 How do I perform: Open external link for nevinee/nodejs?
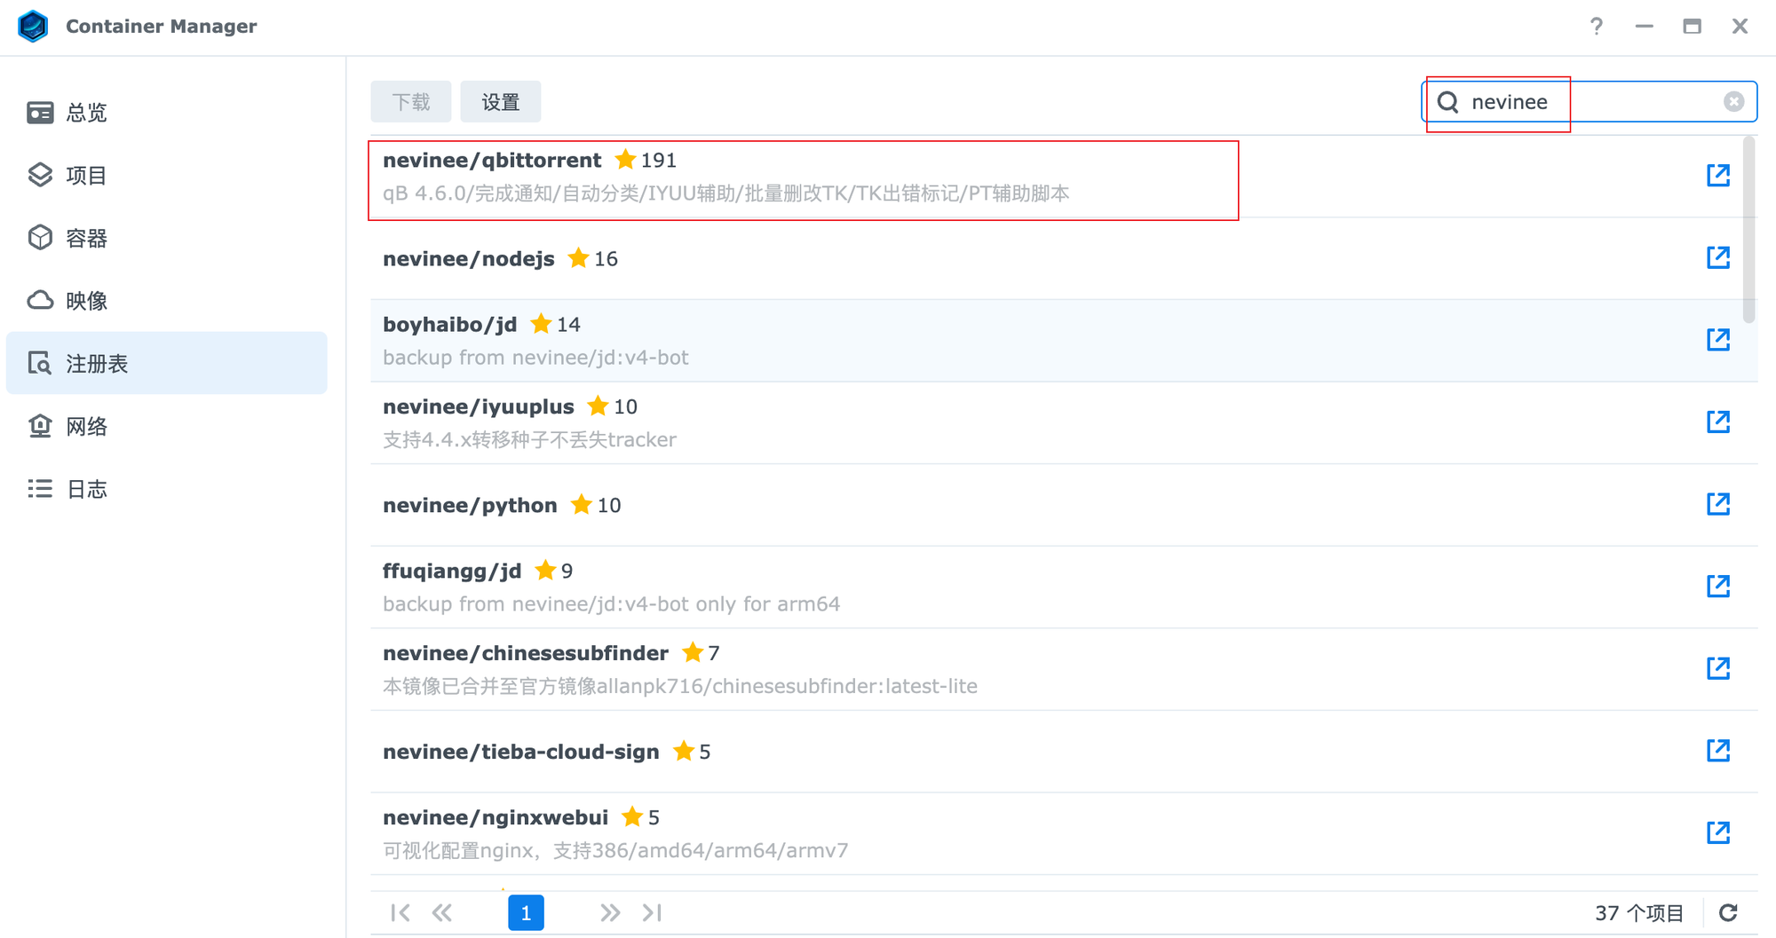pyautogui.click(x=1717, y=257)
